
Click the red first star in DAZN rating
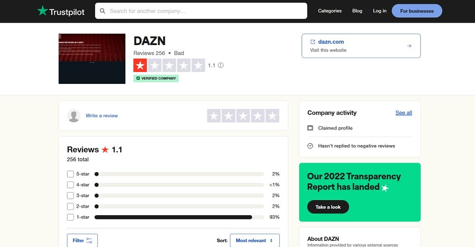[140, 65]
